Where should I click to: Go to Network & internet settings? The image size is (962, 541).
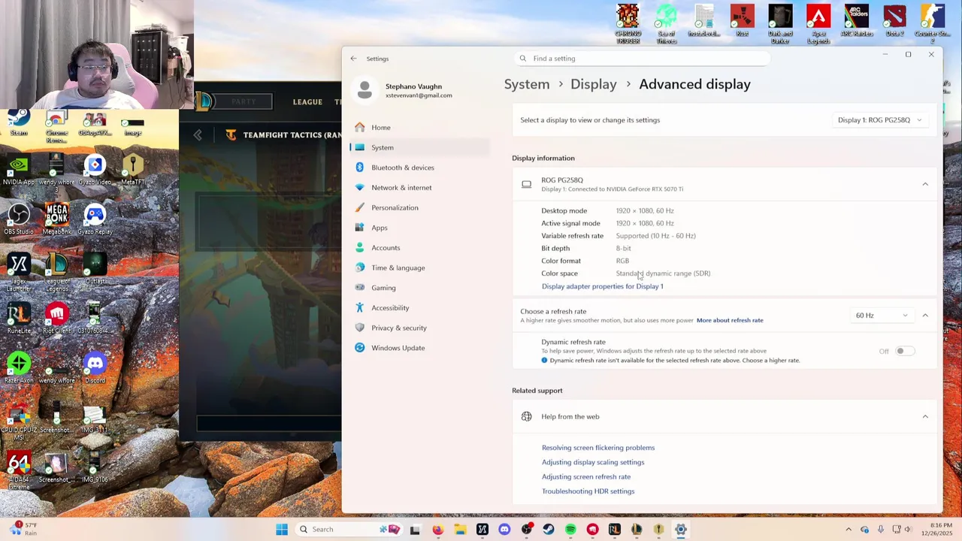tap(419, 188)
